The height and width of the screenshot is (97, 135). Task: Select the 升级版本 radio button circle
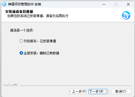click(21, 41)
